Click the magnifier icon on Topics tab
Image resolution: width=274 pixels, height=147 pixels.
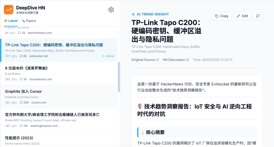tap(23, 21)
